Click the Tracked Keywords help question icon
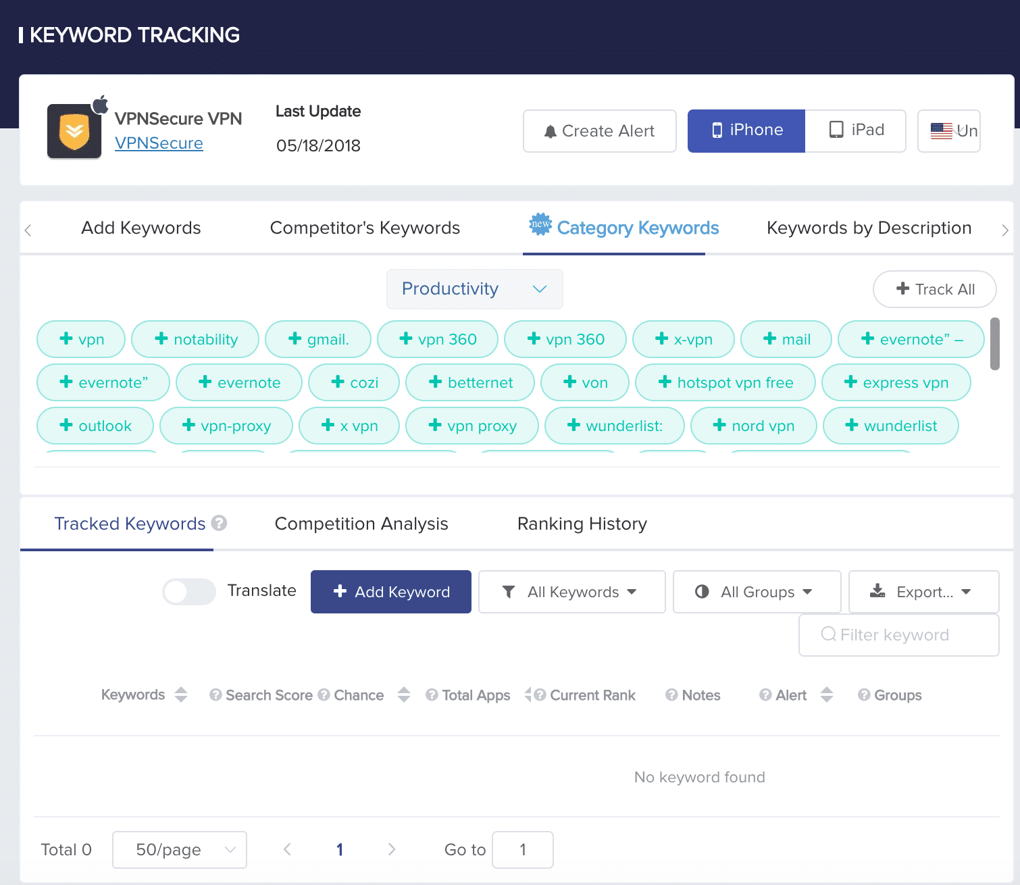1020x885 pixels. point(219,523)
